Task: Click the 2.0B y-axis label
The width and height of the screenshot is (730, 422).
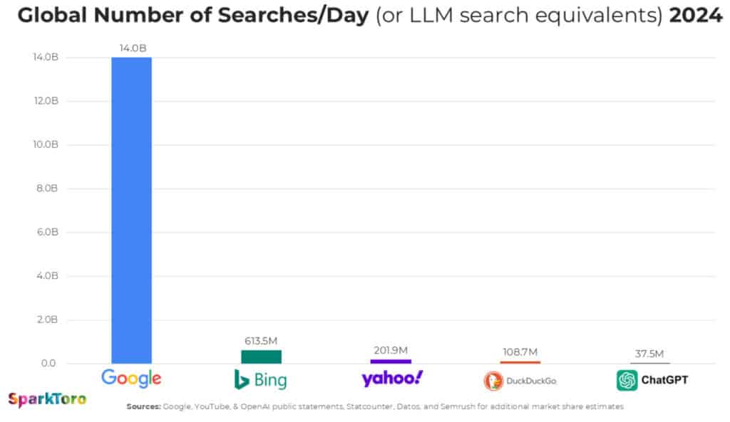Action: (46, 320)
